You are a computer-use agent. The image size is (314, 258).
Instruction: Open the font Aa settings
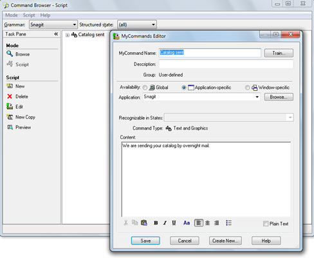[x=187, y=223]
